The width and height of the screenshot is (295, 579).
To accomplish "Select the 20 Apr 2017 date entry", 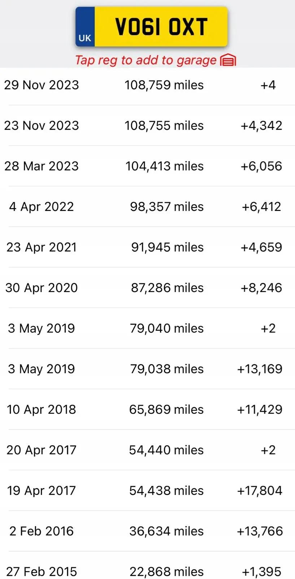I will (x=42, y=450).
